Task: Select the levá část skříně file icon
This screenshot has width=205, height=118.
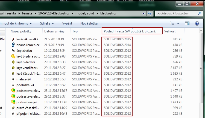Action: tap(13, 74)
